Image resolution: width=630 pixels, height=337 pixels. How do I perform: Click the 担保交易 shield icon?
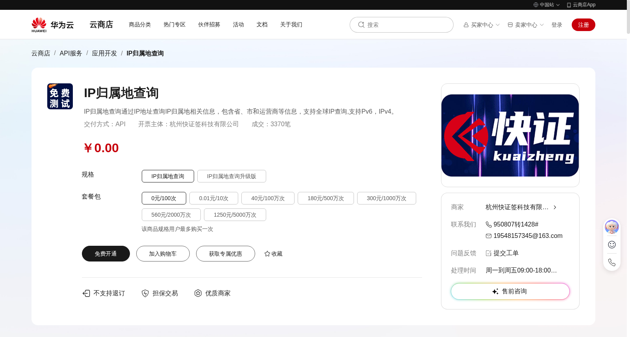point(145,293)
